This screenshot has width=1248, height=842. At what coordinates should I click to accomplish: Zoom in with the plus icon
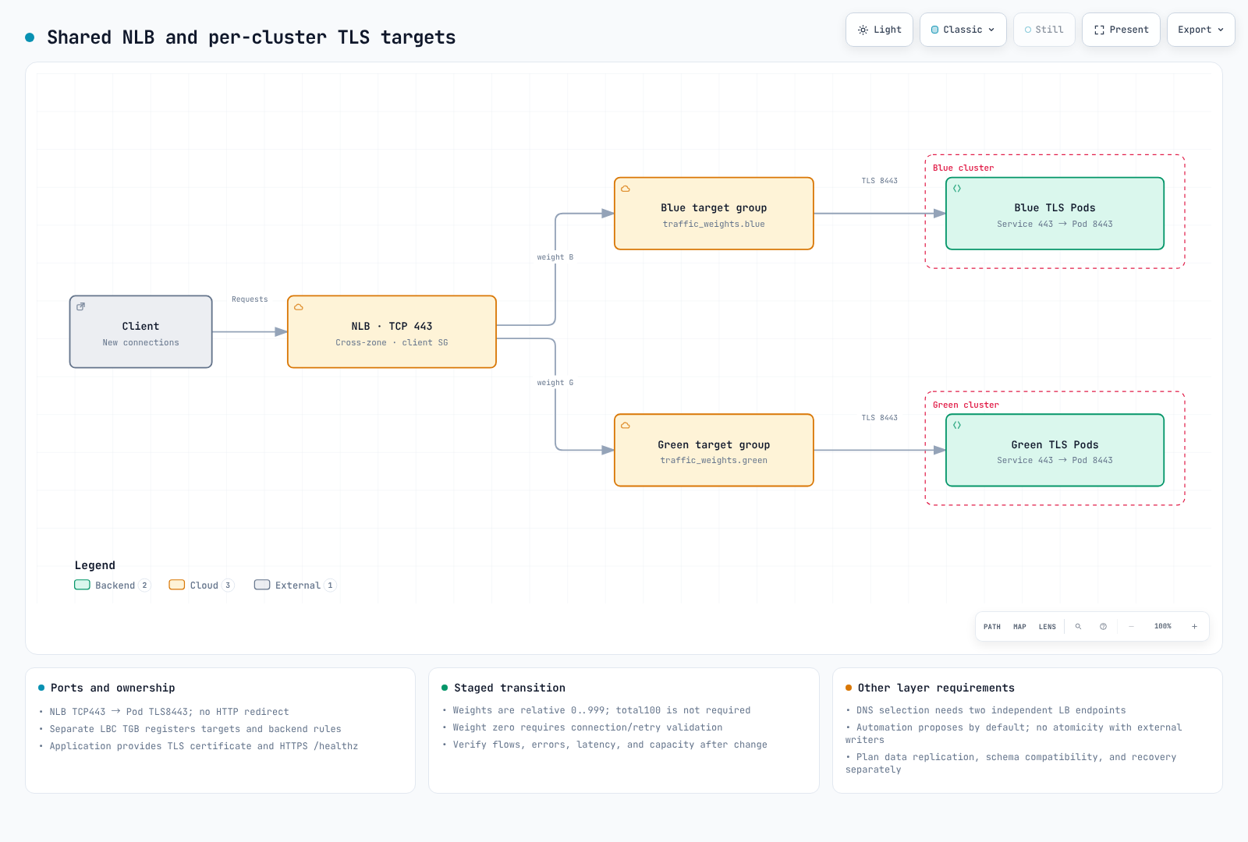coord(1194,626)
